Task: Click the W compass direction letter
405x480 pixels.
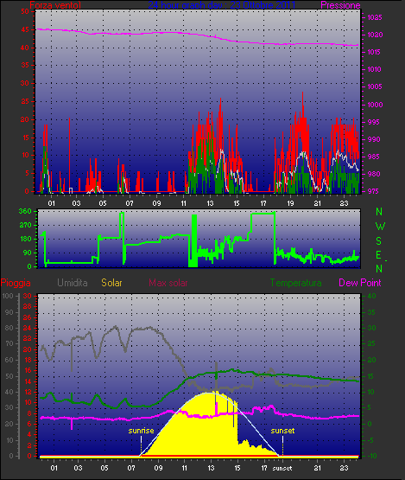Action: [x=380, y=227]
